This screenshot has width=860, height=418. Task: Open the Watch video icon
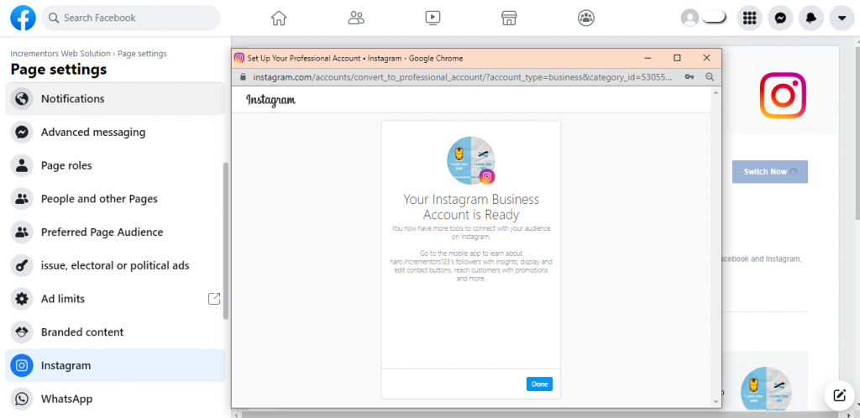click(x=433, y=18)
